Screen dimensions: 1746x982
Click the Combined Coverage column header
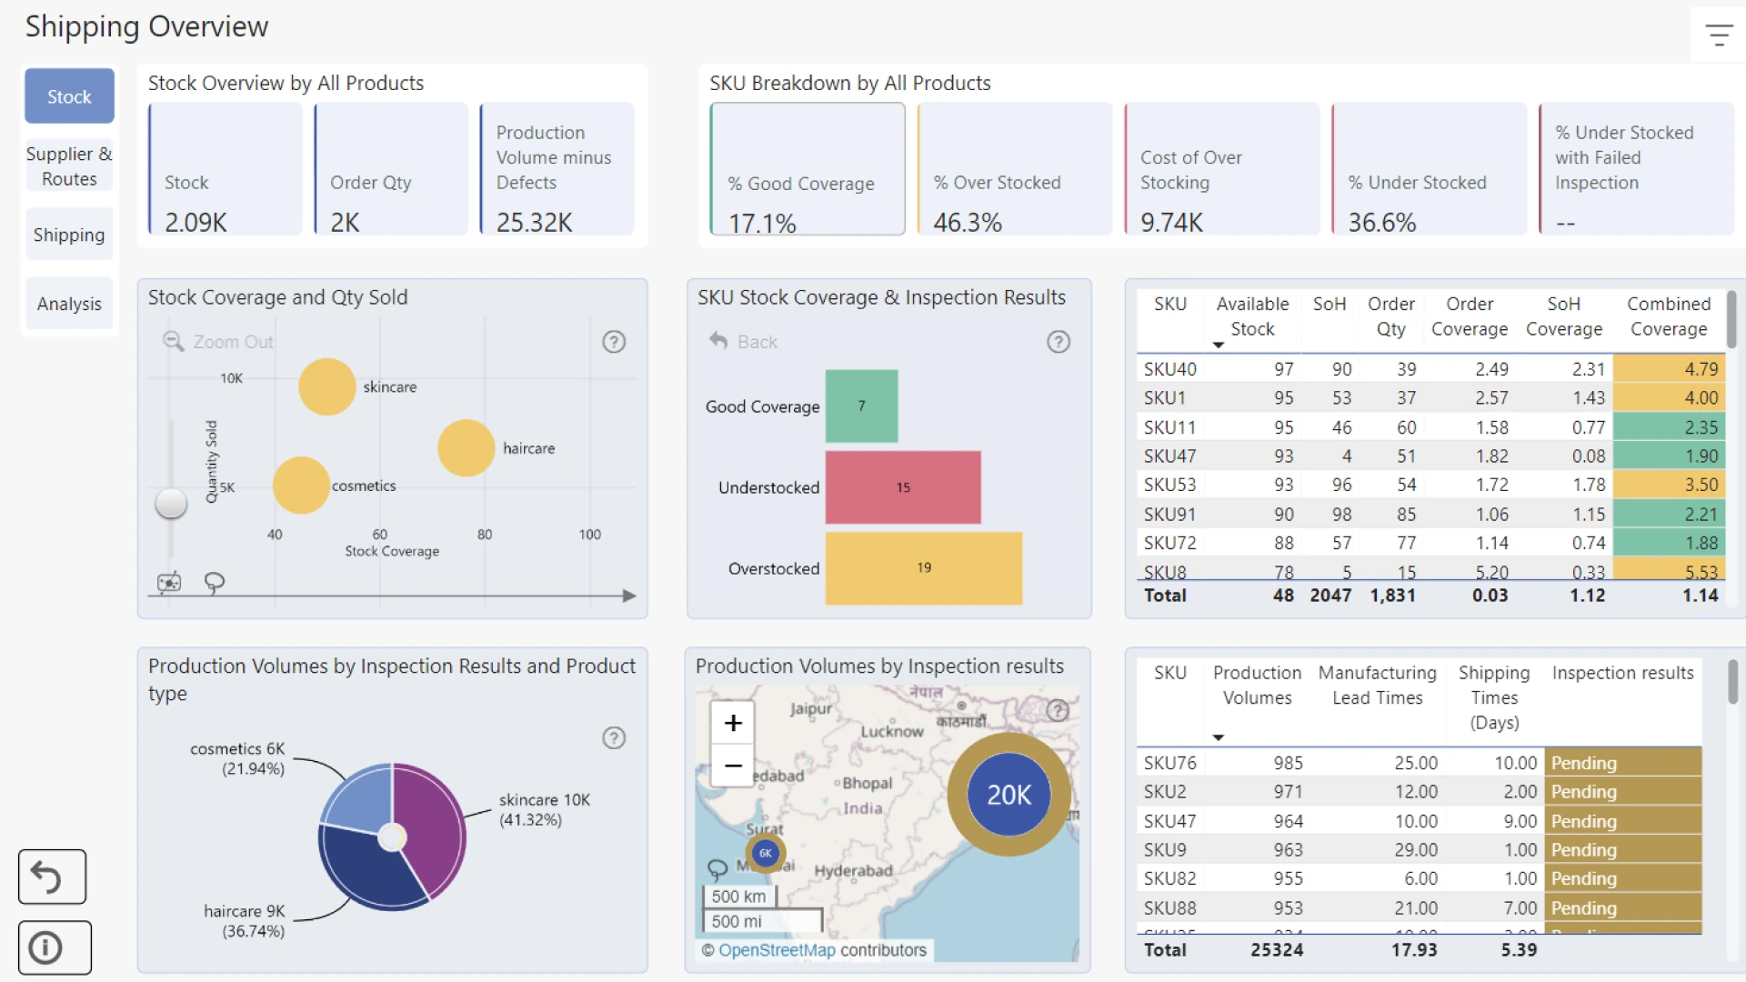point(1669,316)
